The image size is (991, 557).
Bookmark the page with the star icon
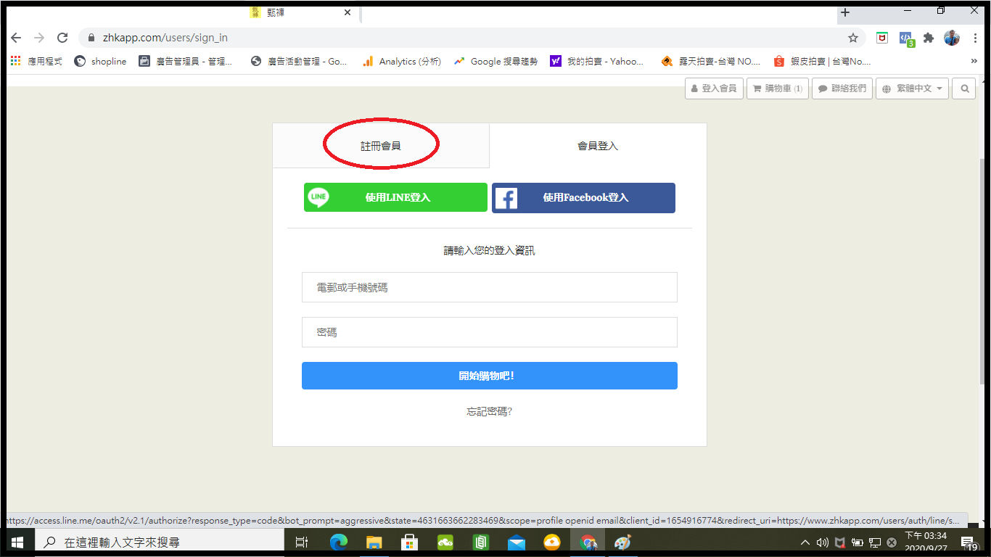pyautogui.click(x=853, y=37)
